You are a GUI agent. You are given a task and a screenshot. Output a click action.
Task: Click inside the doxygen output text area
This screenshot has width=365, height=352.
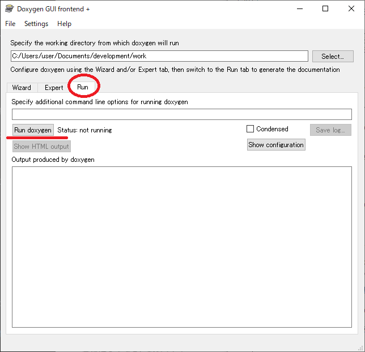(x=181, y=246)
